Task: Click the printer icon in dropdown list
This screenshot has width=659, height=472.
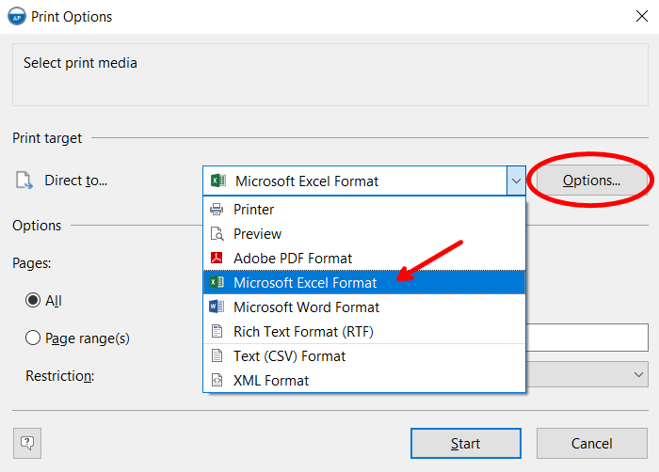Action: tap(217, 210)
